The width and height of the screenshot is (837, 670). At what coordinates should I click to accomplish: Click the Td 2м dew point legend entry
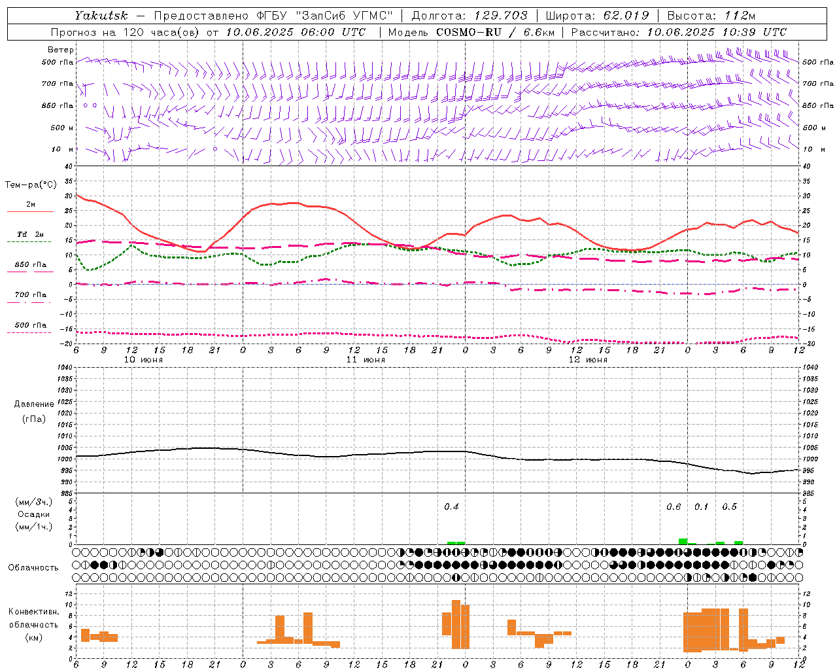point(30,234)
